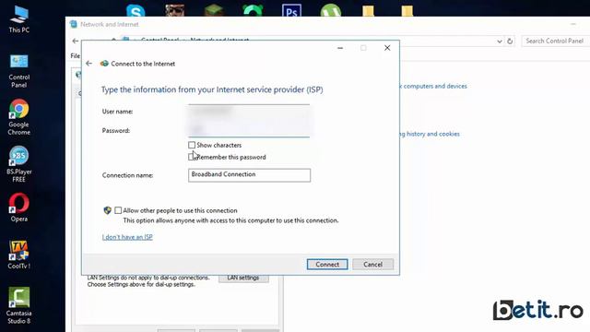
Task: Click into the User name field
Action: click(249, 111)
